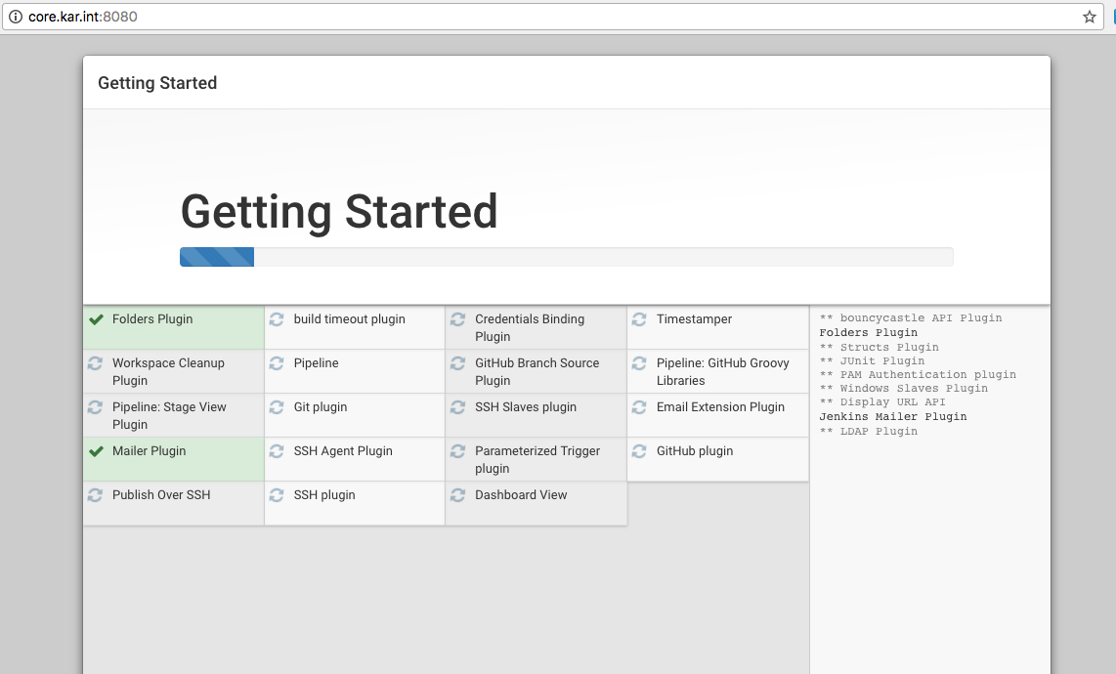This screenshot has width=1116, height=674.
Task: Click '** Structs Plugin' in install log
Action: pyautogui.click(x=879, y=348)
